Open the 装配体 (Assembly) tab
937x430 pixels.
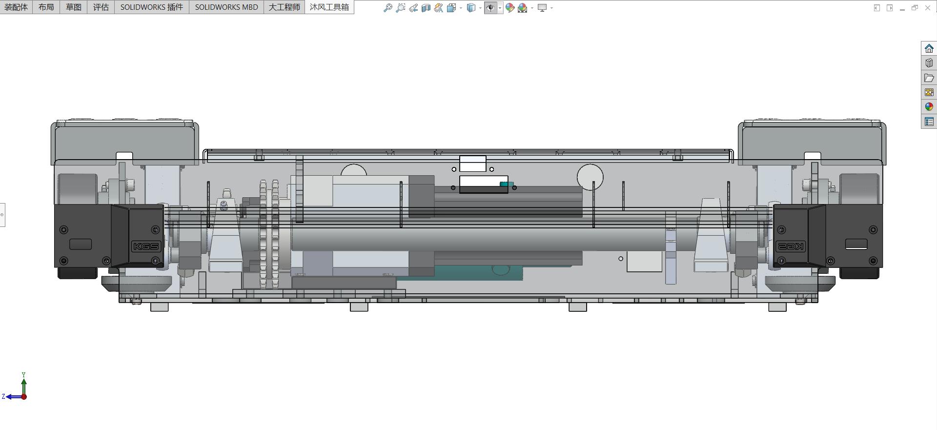(x=16, y=7)
